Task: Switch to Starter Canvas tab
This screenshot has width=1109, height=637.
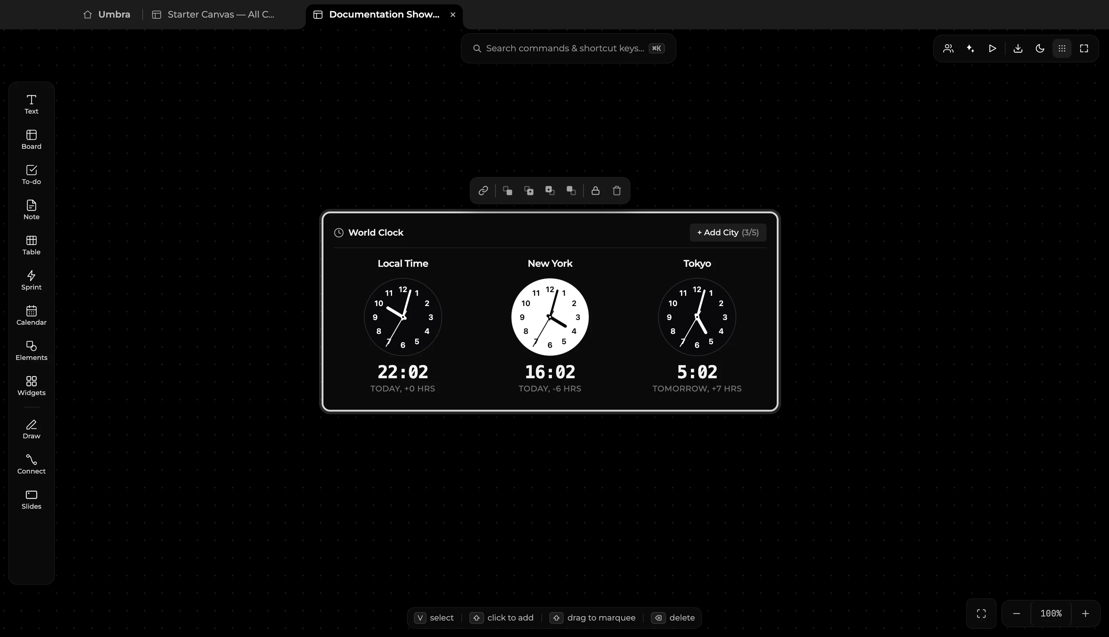Action: coord(213,14)
